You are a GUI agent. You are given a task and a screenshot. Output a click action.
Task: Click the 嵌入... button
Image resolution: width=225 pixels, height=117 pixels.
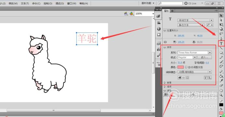(x=205, y=57)
